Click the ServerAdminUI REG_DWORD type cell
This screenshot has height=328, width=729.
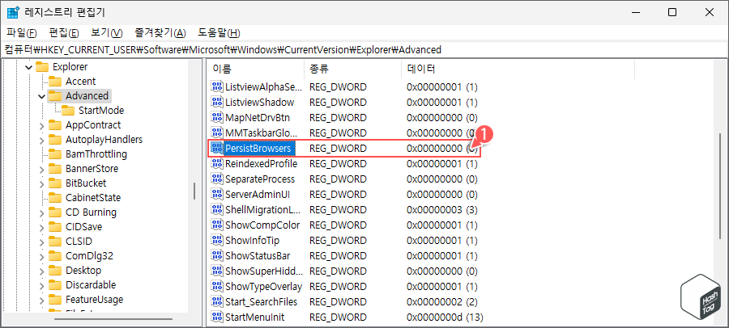coord(338,195)
